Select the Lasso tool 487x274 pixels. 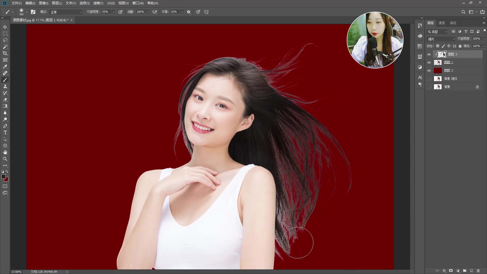point(5,40)
